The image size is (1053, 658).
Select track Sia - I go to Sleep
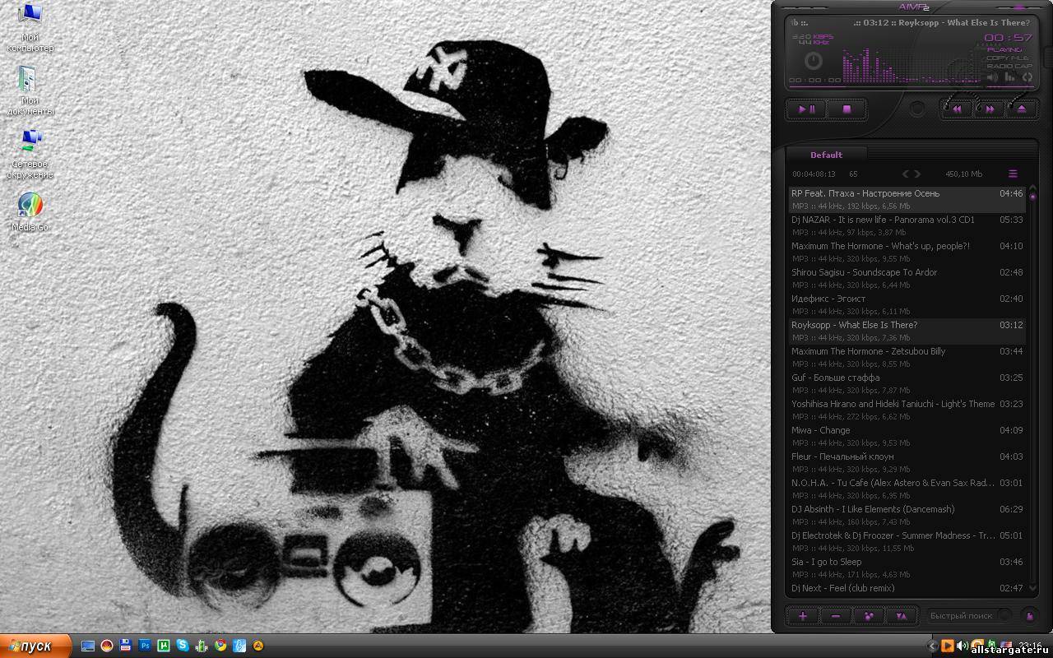(x=827, y=562)
